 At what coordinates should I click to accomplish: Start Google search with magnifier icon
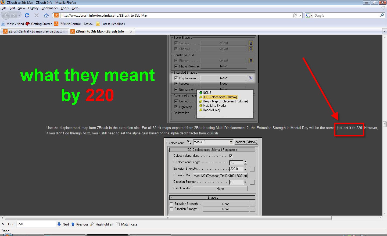[382, 15]
